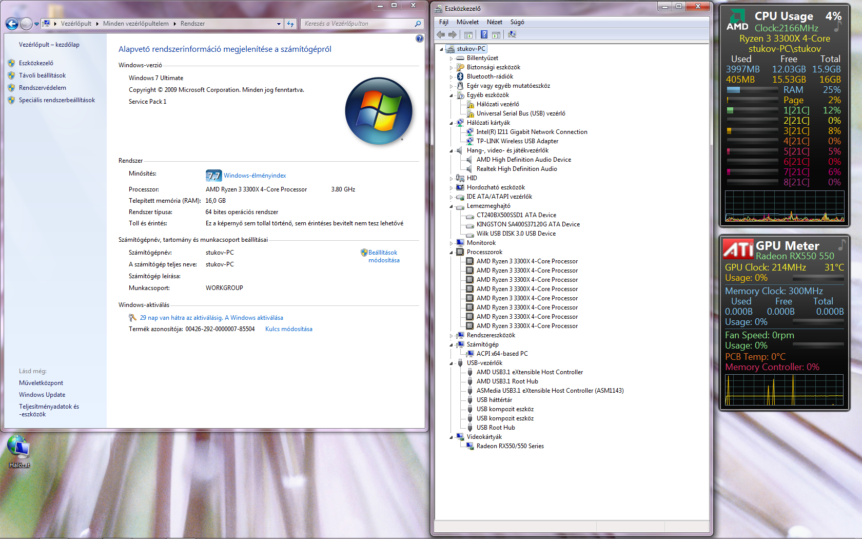Click the search magnifier in Control Panel search
Image resolution: width=862 pixels, height=539 pixels.
click(x=418, y=24)
